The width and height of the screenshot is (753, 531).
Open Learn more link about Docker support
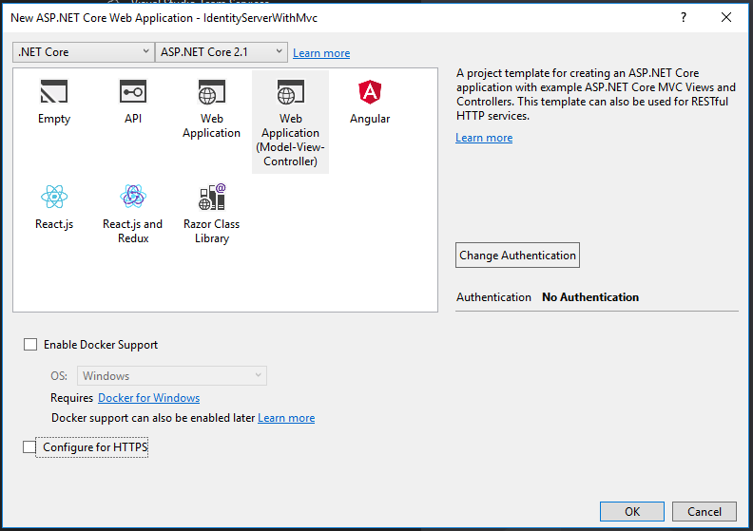[x=286, y=418]
